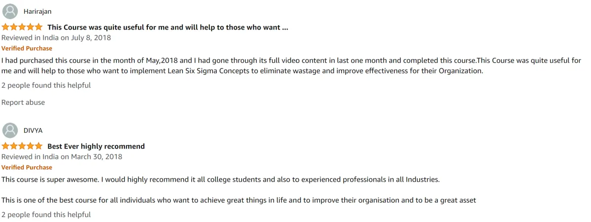Image resolution: width=591 pixels, height=222 pixels.
Task: Click the five-star rating on DIVYA's review
Action: coord(22,146)
